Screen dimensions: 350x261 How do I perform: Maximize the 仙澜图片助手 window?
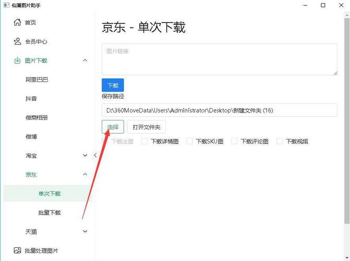coord(323,5)
